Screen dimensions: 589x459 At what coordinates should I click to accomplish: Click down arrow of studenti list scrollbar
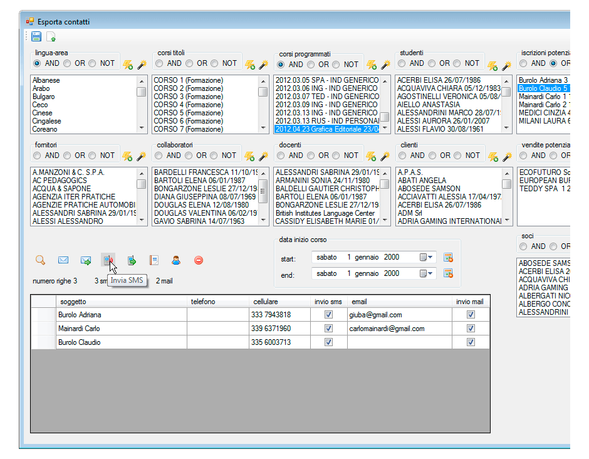[x=507, y=128]
